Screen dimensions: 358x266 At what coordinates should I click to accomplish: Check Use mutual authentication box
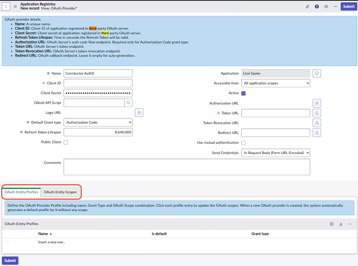pyautogui.click(x=243, y=143)
